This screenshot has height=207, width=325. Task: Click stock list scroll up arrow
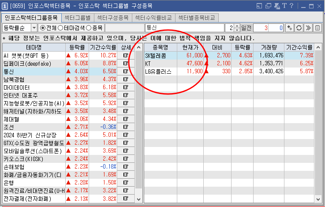(x=318, y=48)
